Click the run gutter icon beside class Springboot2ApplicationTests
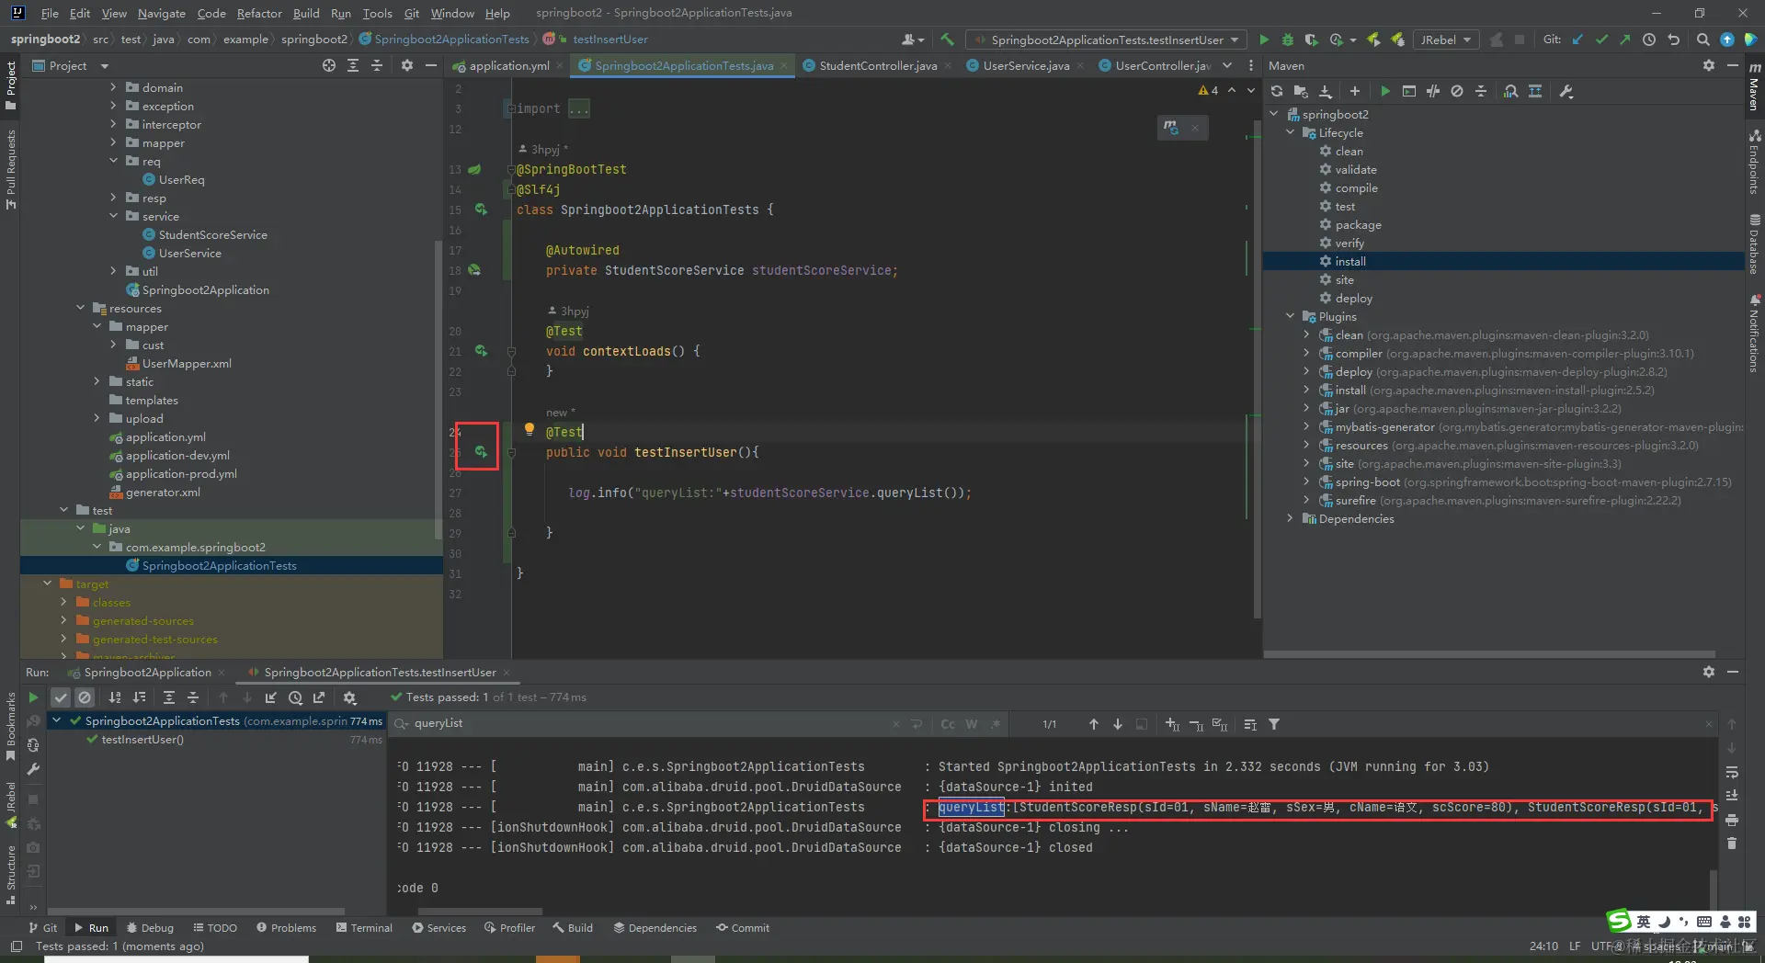Image resolution: width=1765 pixels, height=963 pixels. (481, 210)
